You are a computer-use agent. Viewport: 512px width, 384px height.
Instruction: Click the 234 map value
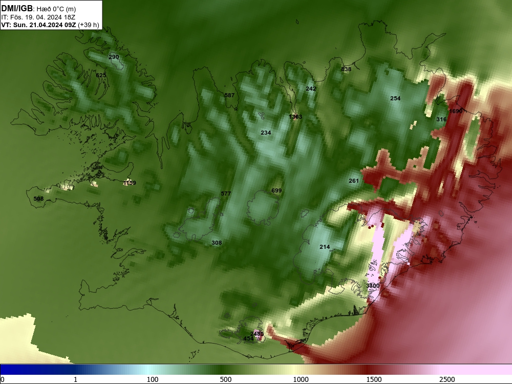266,133
